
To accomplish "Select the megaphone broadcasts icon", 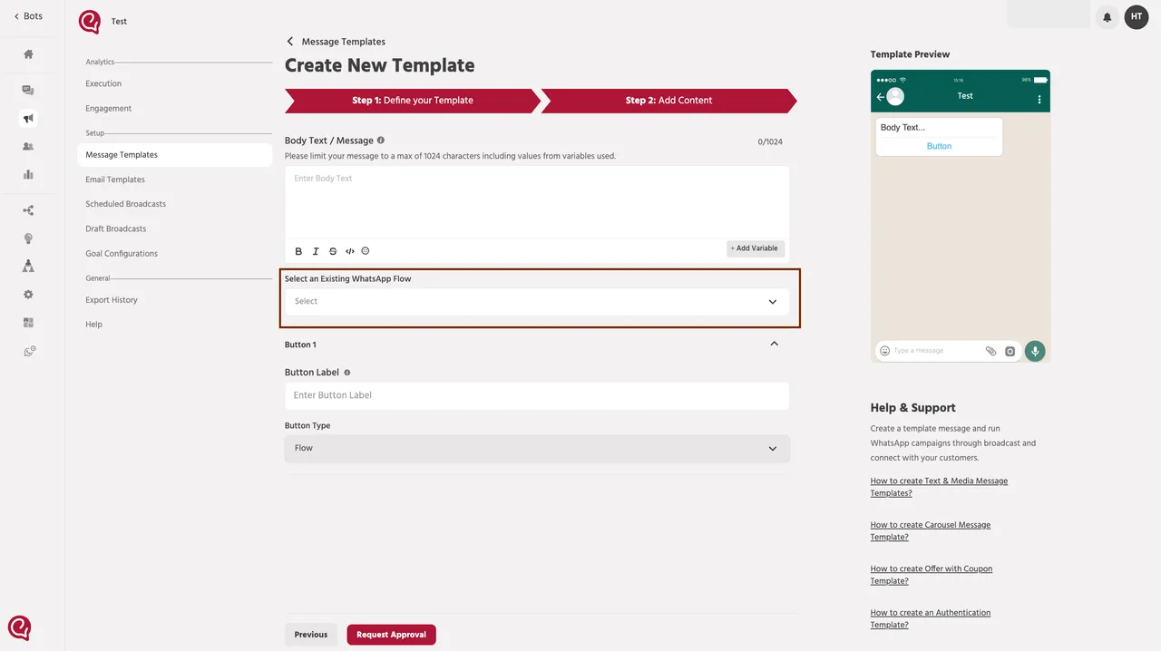I will pos(28,118).
